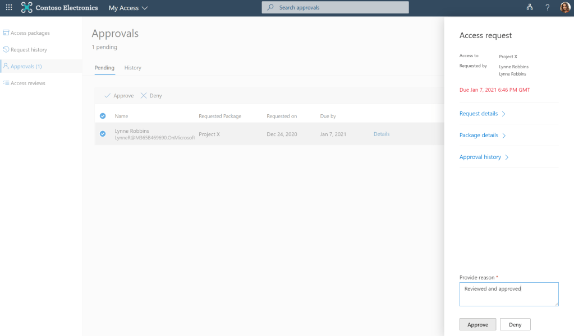Open the app launcher waffle icon

pyautogui.click(x=9, y=8)
